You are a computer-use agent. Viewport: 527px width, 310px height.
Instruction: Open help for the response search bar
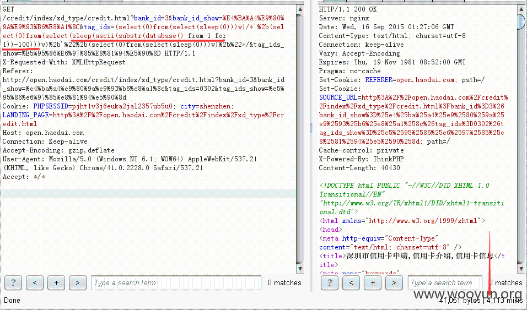(330, 283)
